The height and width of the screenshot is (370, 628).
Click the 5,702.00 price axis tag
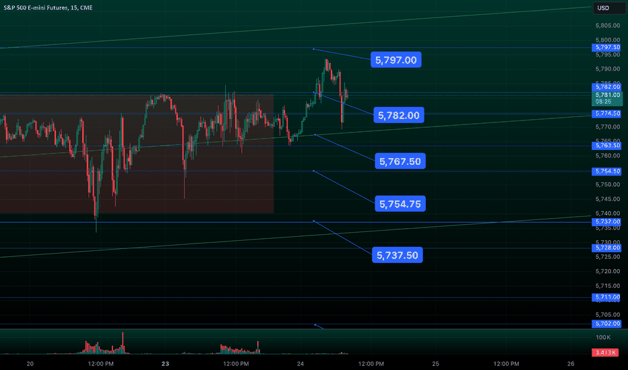tap(606, 324)
